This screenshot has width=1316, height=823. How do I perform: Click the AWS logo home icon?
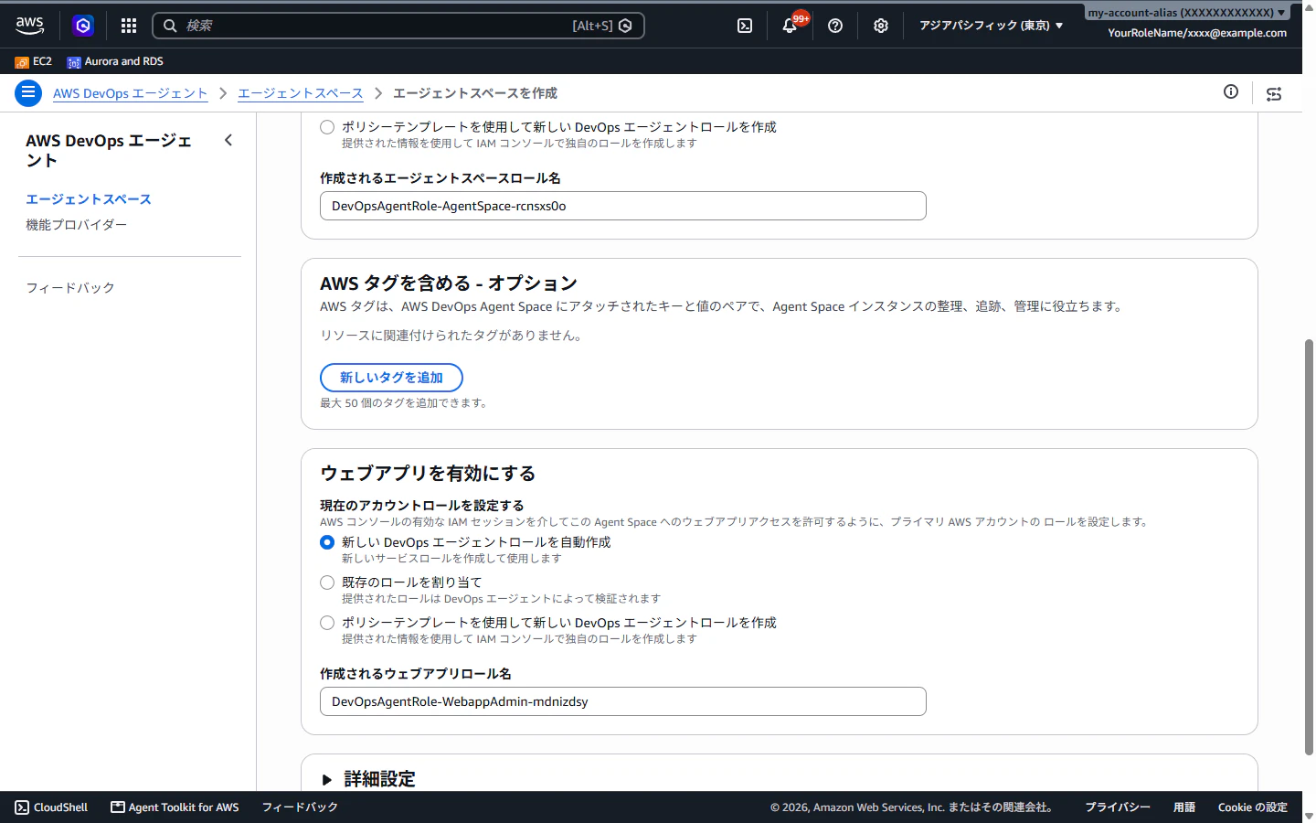pos(29,26)
